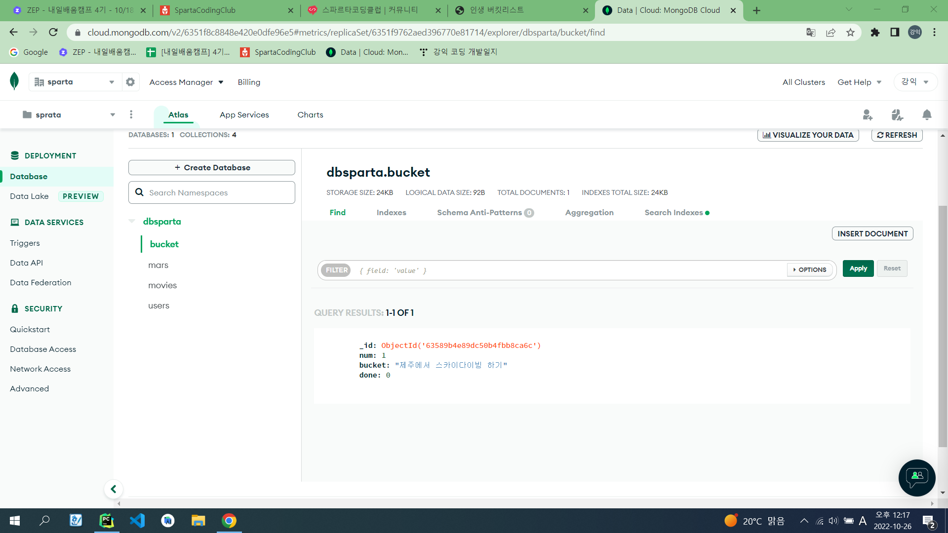Launch Visual Studio Code from taskbar
The image size is (948, 533).
point(137,521)
